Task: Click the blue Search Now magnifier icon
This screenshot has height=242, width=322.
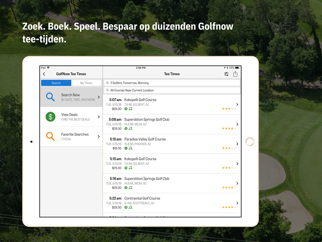Action: [x=50, y=97]
